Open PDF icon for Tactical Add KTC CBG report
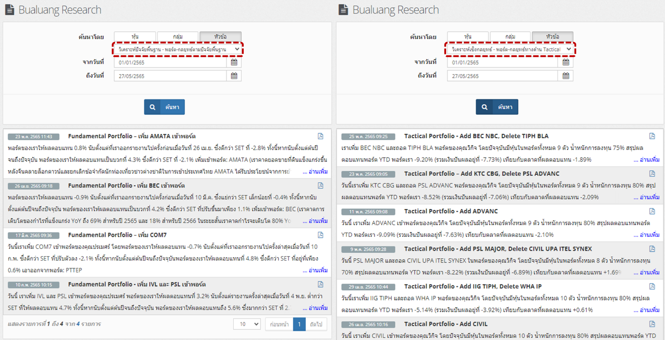665x340 pixels. click(x=652, y=174)
